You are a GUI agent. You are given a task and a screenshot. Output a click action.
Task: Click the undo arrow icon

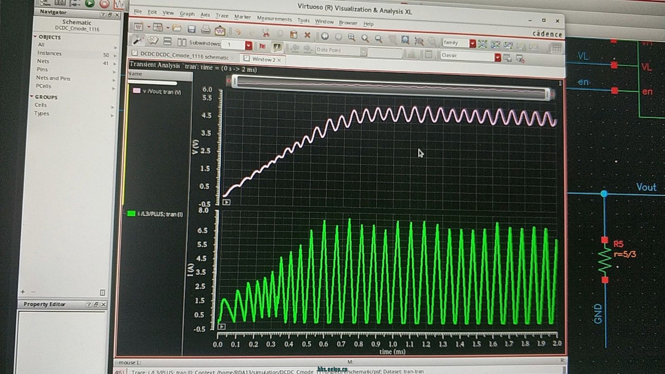[x=238, y=32]
